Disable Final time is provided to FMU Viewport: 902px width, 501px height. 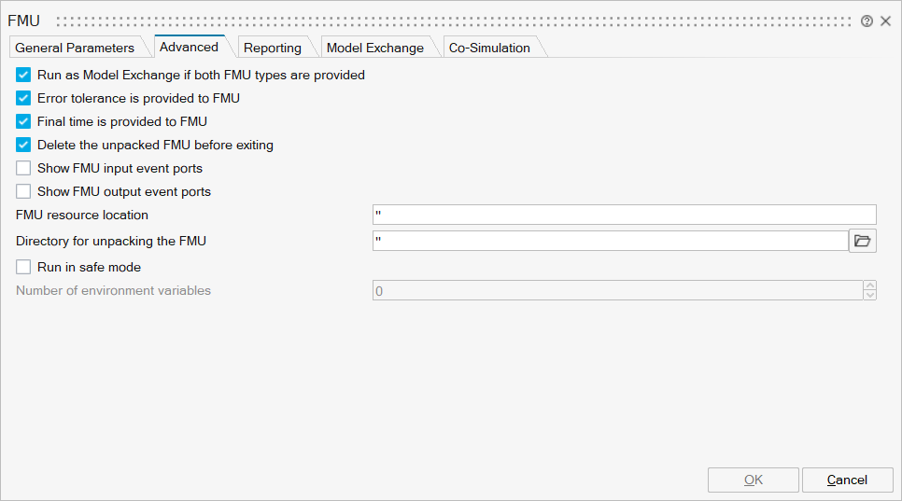click(24, 121)
